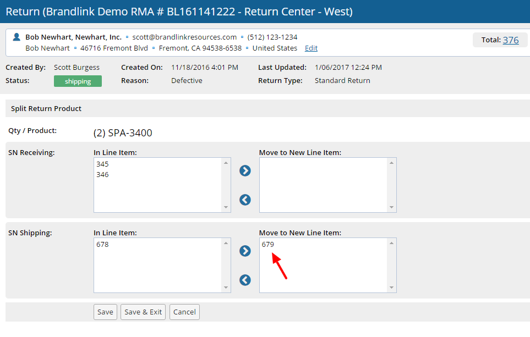Screen dimensions: 530x337
Task: Select serial number 345 in receiving list
Action: 102,164
